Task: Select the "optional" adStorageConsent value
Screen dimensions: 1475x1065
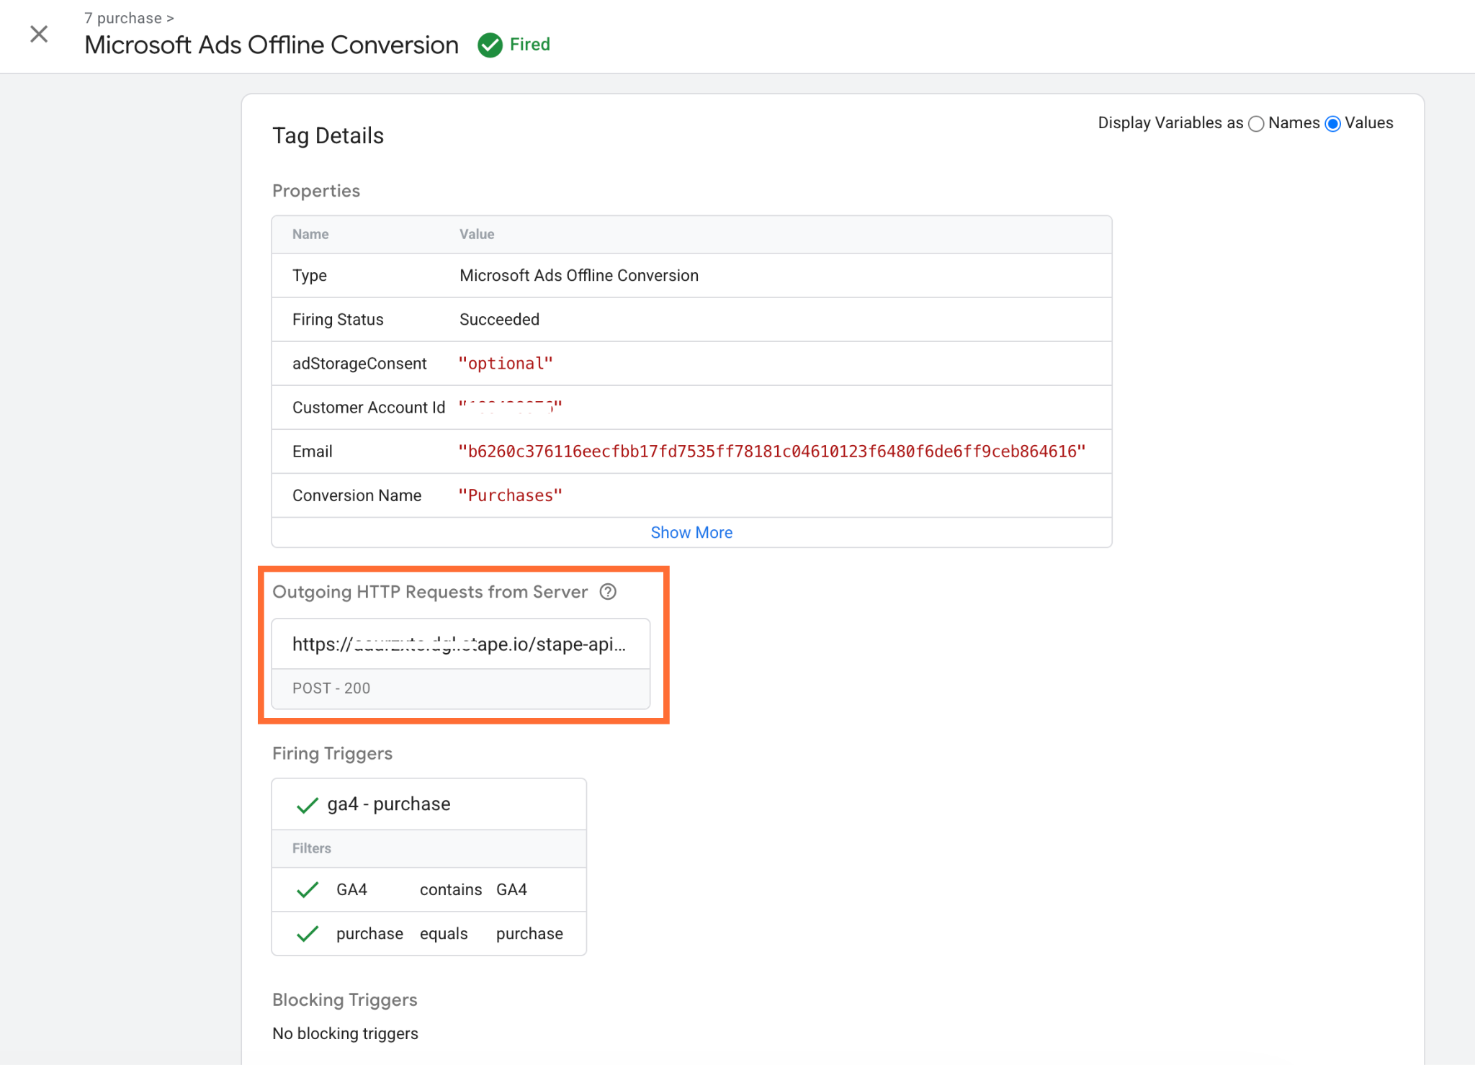Action: (x=506, y=364)
